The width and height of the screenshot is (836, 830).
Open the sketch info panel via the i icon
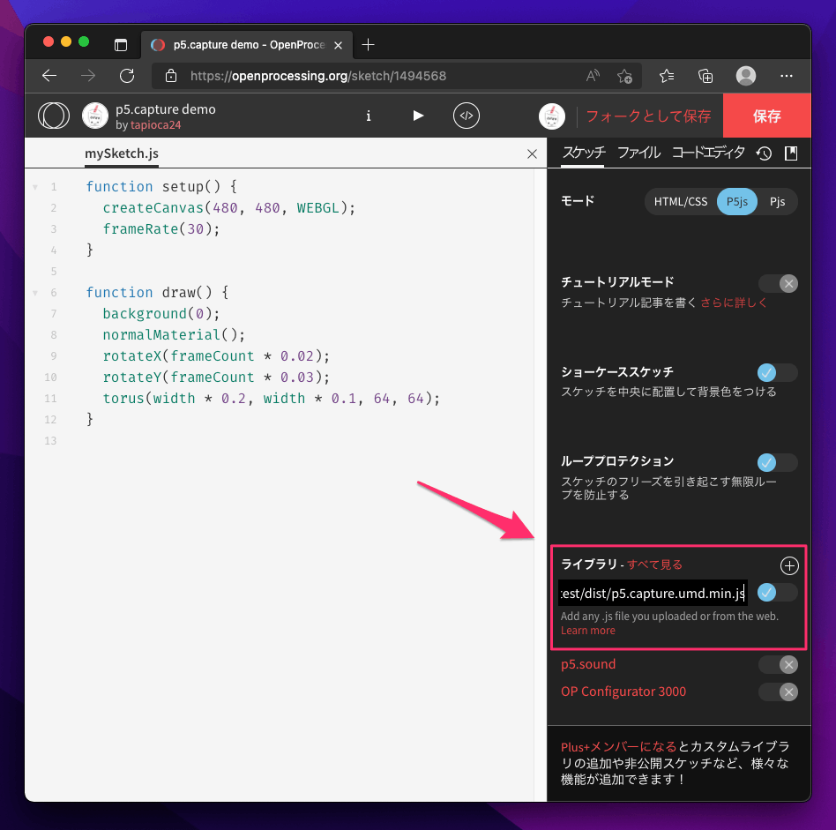tap(369, 116)
